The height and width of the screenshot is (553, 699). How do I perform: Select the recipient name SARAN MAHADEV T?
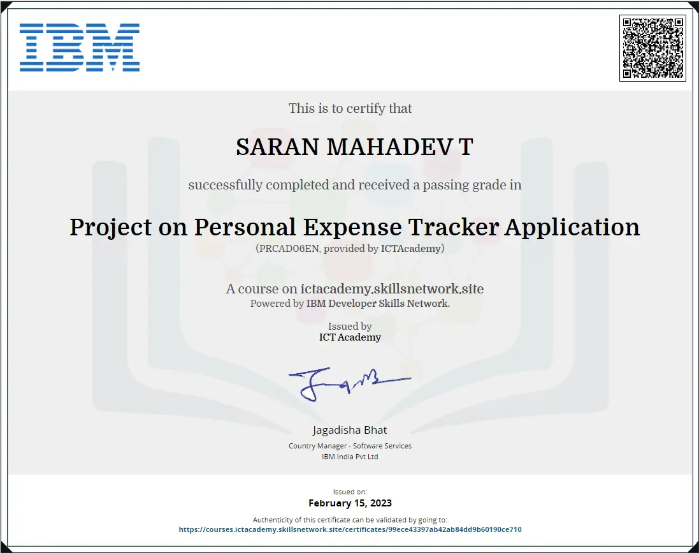tap(354, 147)
